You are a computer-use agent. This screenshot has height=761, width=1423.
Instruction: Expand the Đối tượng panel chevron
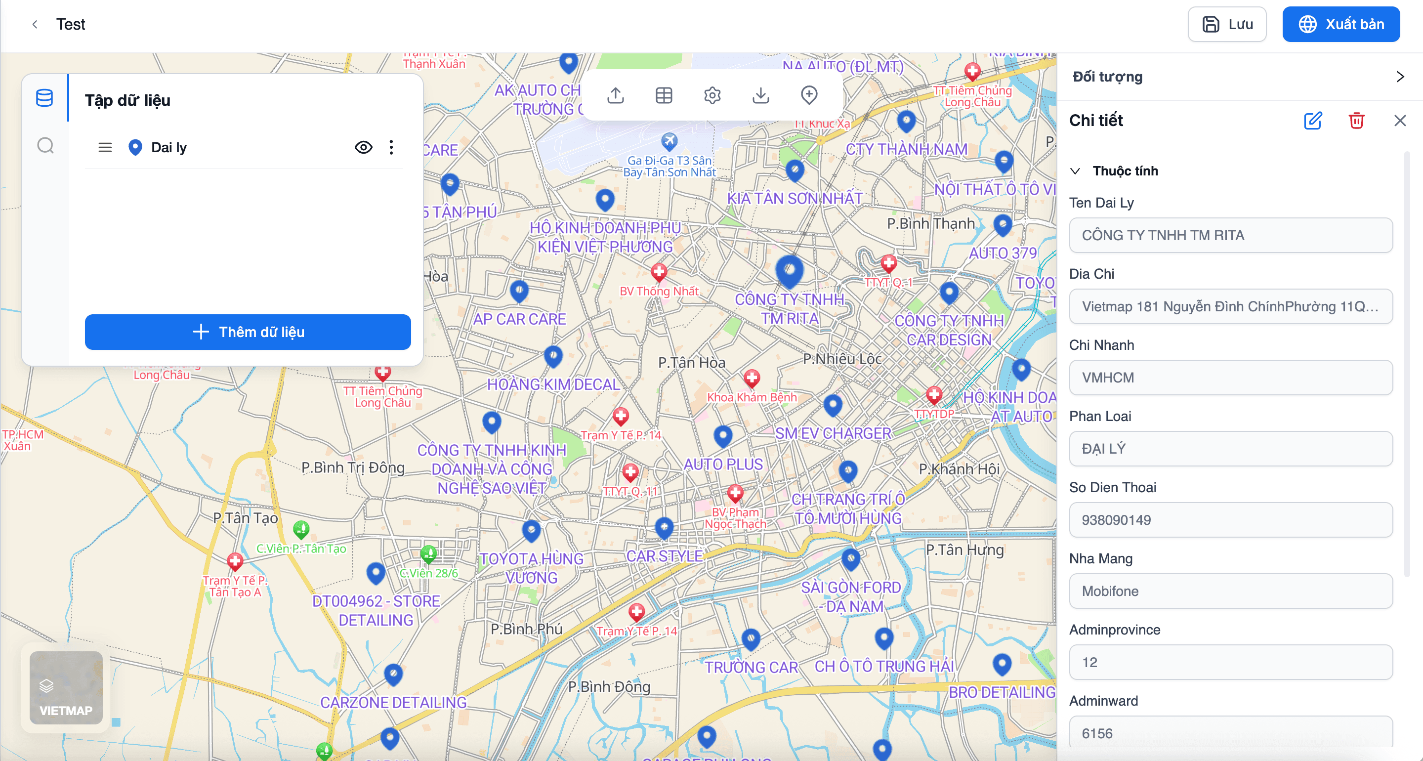[1400, 77]
